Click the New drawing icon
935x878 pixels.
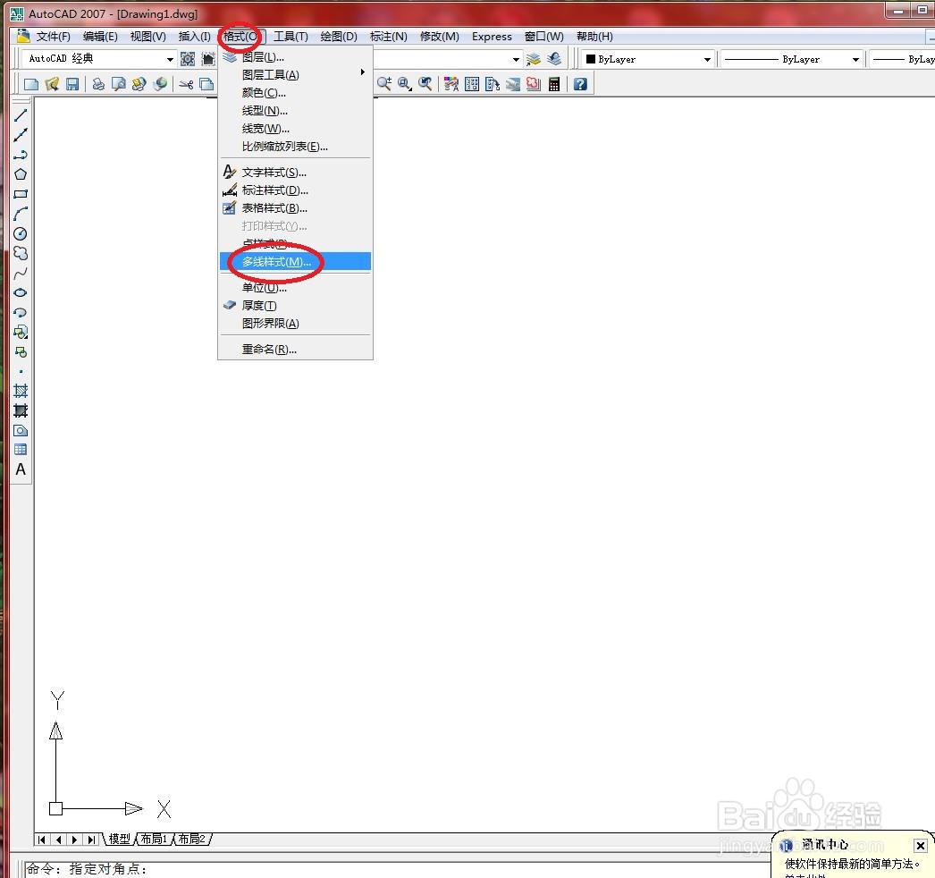point(31,84)
